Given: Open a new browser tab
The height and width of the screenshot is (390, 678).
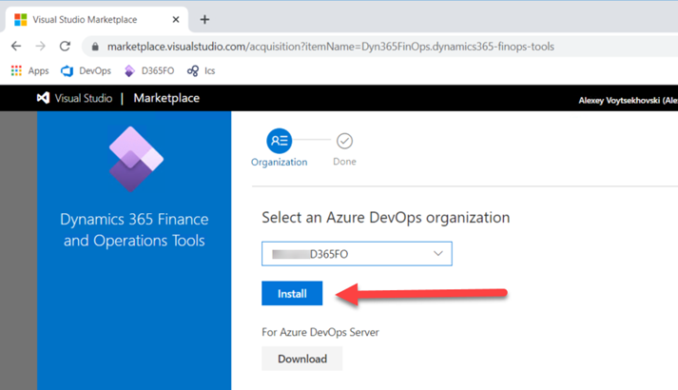Looking at the screenshot, I should coord(204,19).
